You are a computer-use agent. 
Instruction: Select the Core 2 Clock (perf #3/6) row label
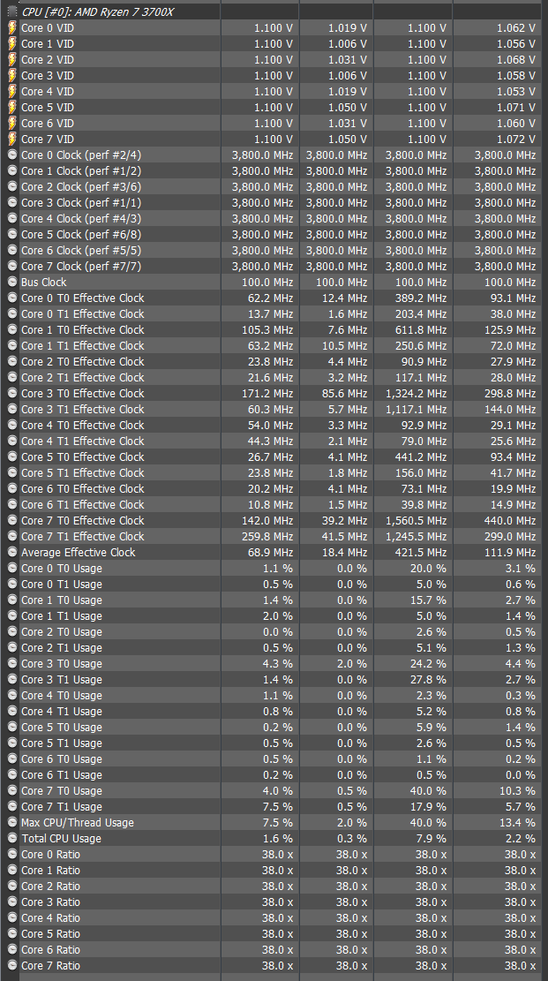tap(80, 186)
